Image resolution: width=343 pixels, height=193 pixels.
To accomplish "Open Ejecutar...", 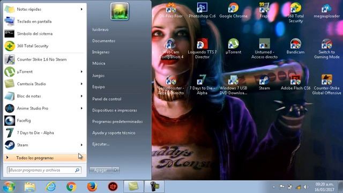I will (x=101, y=144).
